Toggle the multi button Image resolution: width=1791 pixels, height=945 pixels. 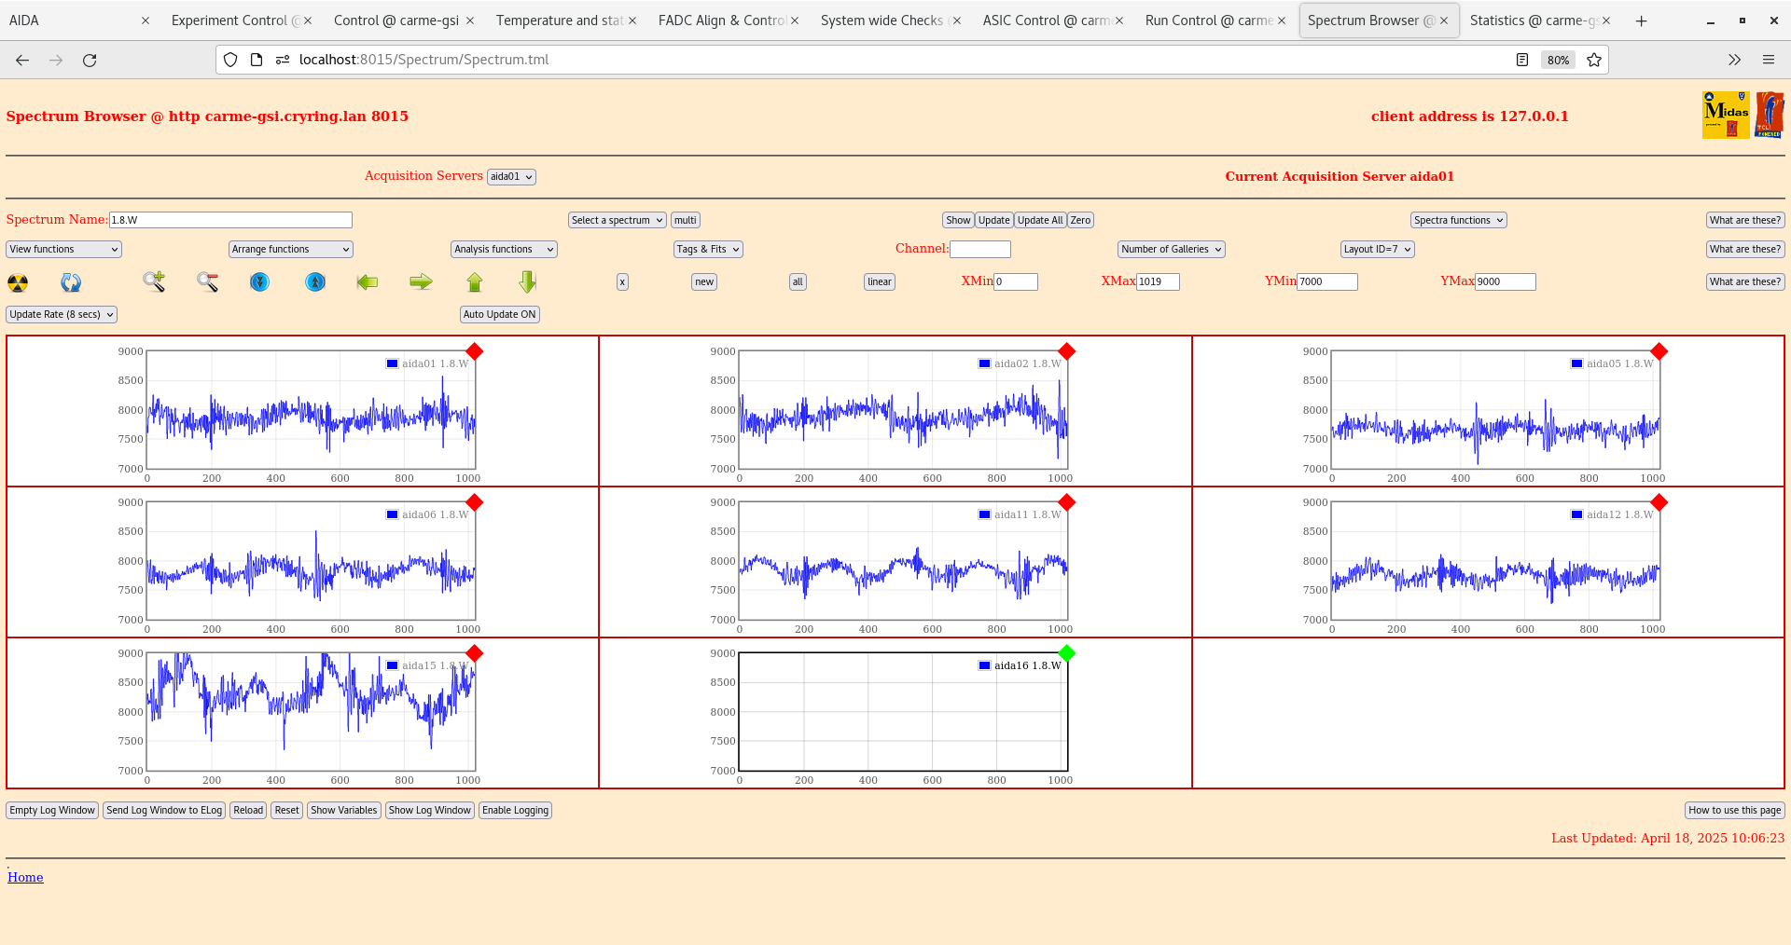click(x=686, y=220)
